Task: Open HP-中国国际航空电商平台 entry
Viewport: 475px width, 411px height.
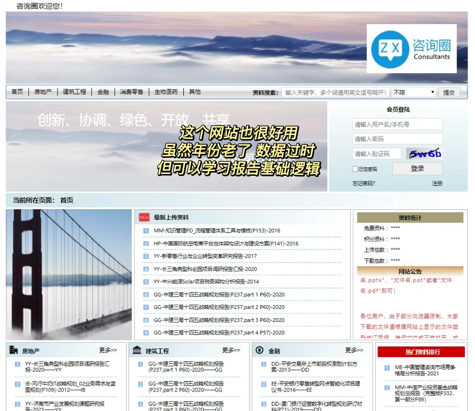Action: click(226, 244)
